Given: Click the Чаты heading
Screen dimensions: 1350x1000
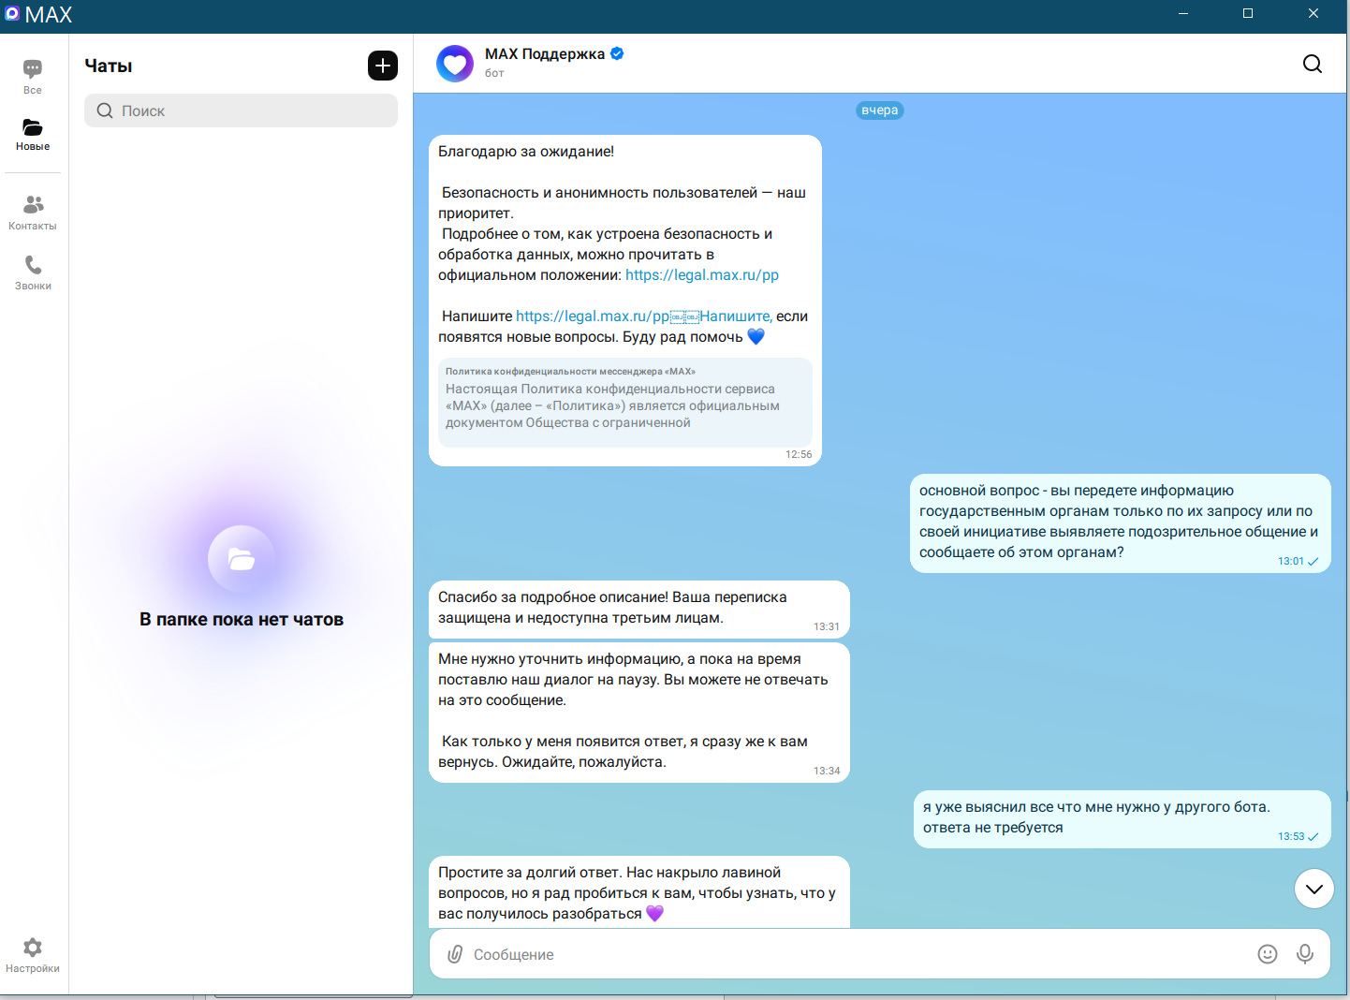Looking at the screenshot, I should (x=109, y=66).
